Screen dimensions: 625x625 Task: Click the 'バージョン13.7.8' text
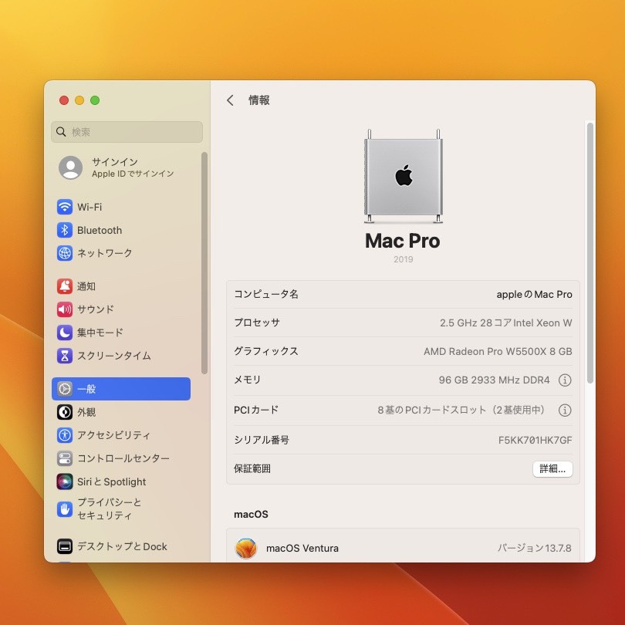point(535,548)
